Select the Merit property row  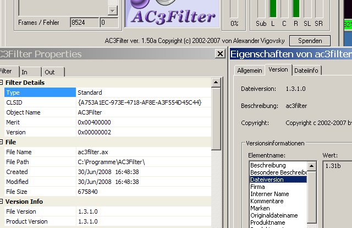coord(108,122)
